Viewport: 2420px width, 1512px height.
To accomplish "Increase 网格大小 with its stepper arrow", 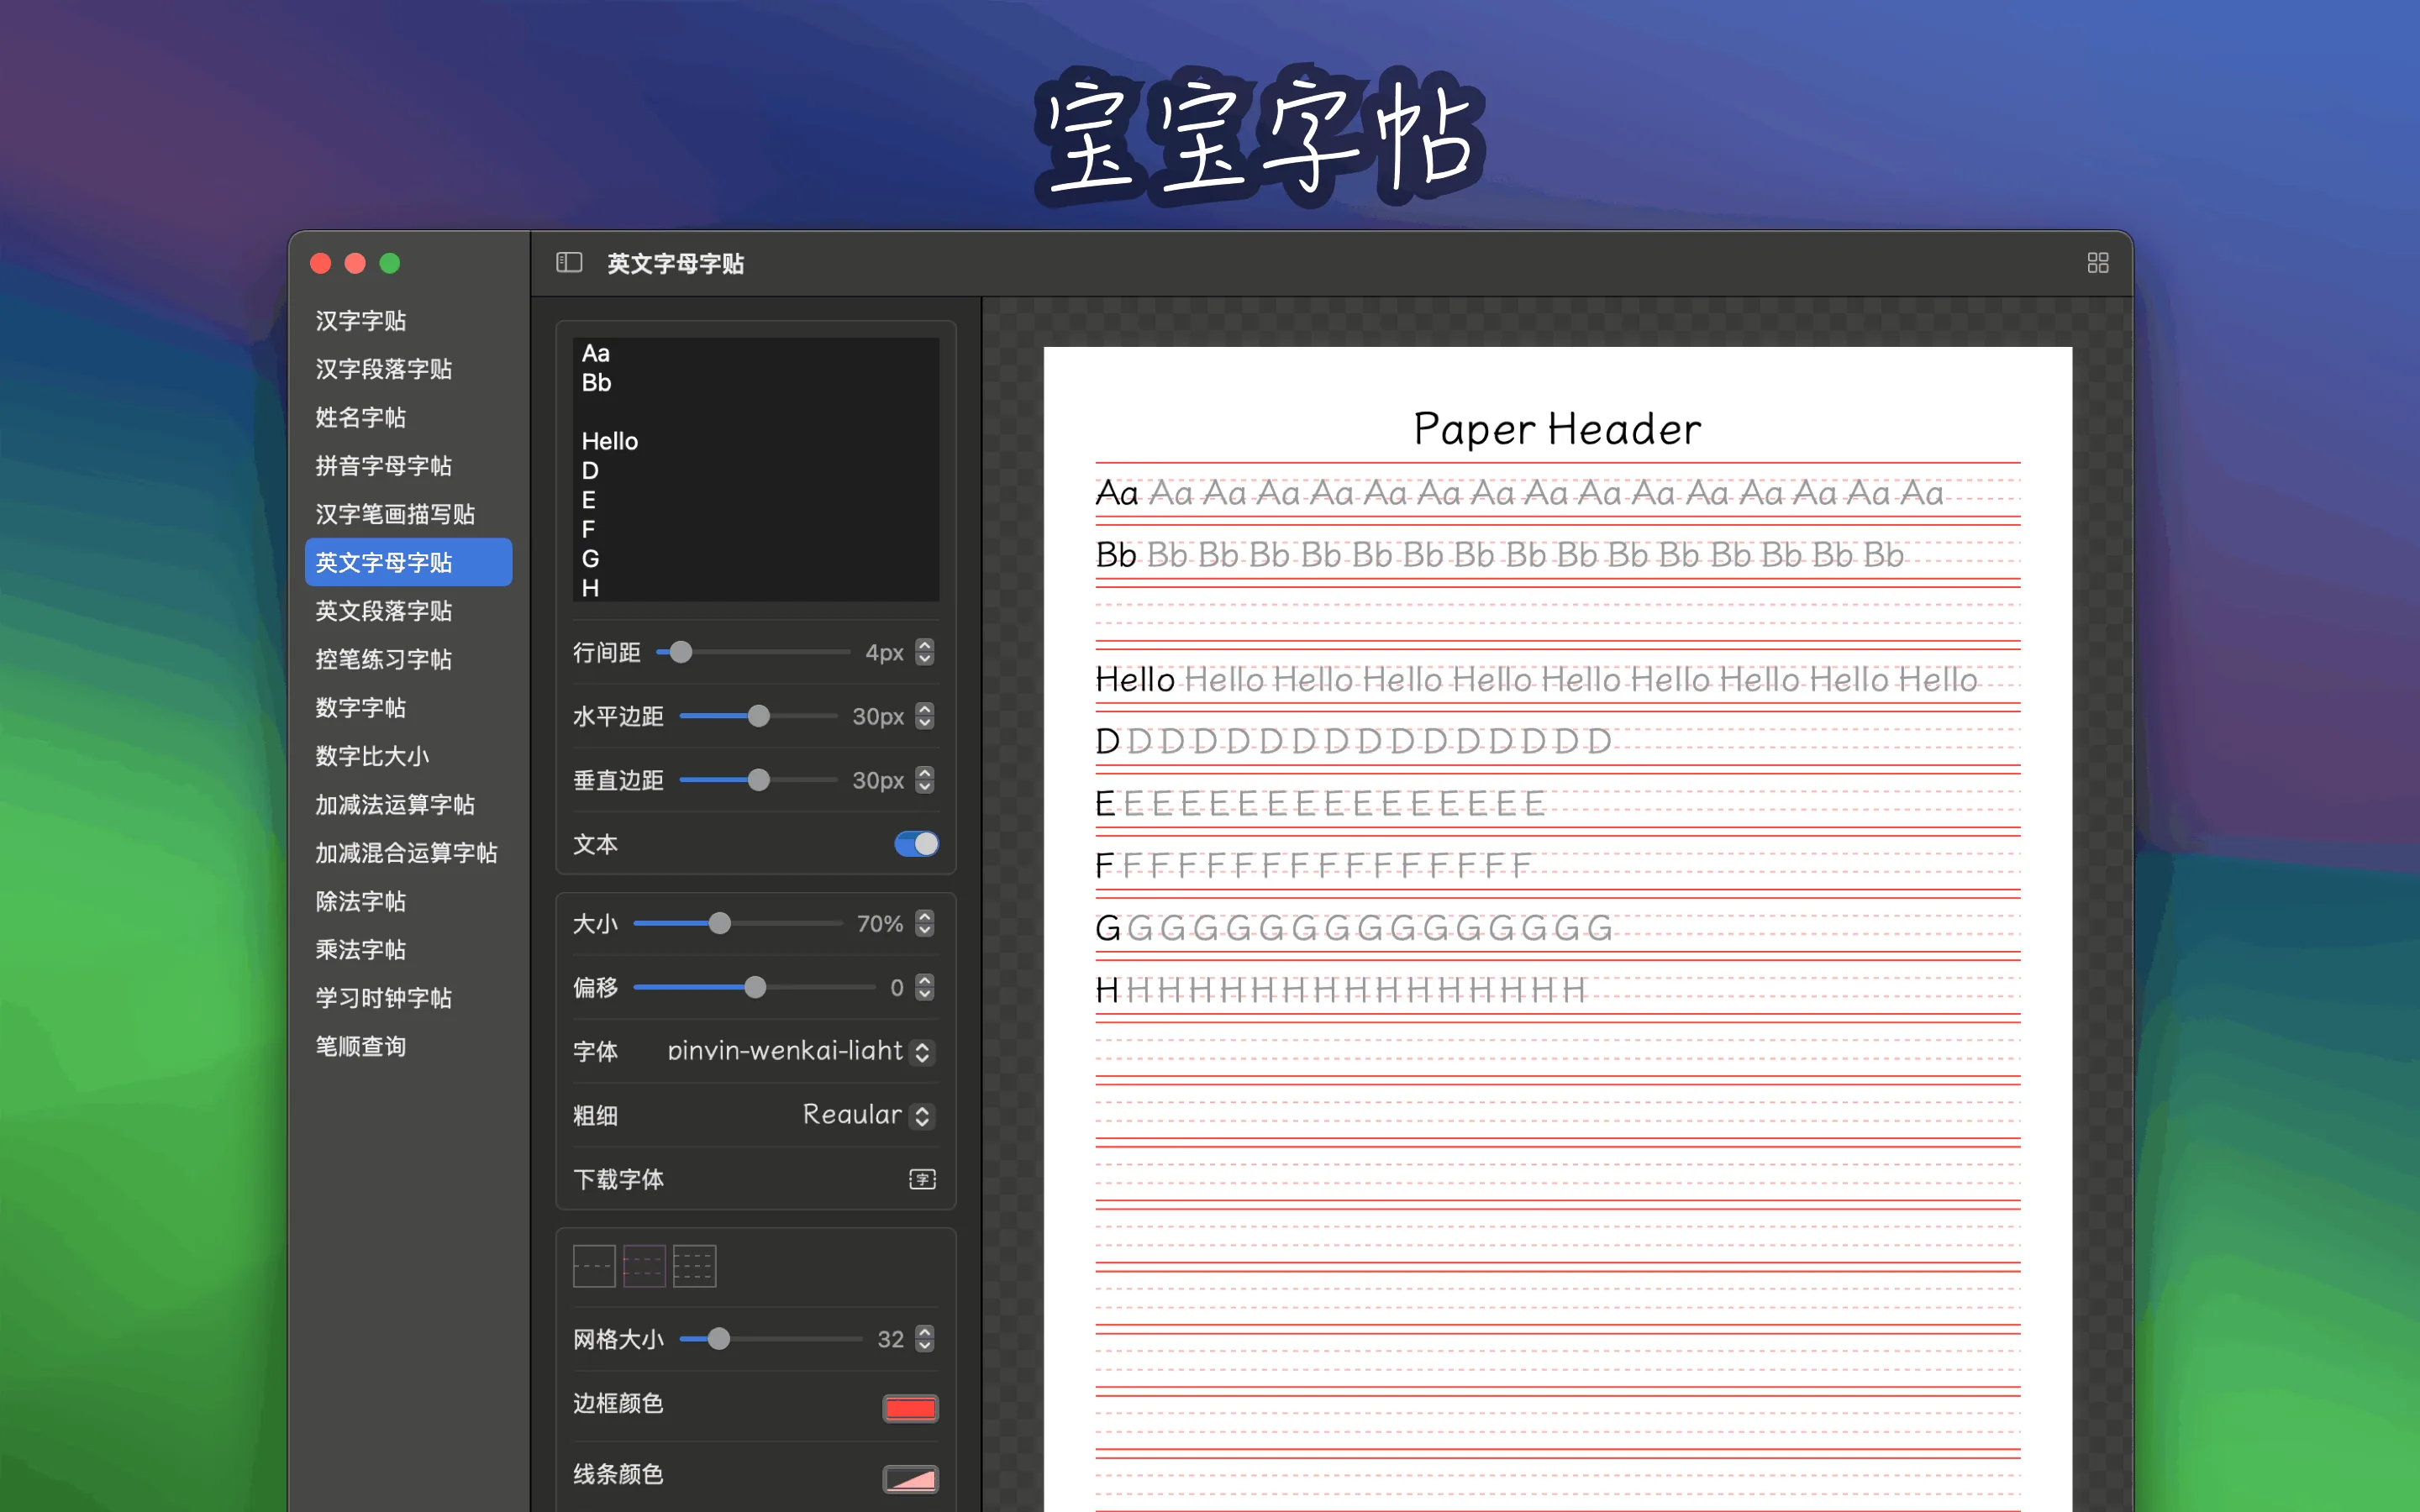I will click(x=924, y=1333).
